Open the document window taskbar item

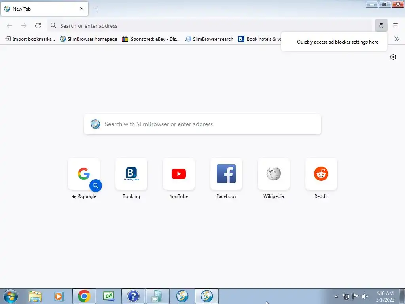coord(158,296)
